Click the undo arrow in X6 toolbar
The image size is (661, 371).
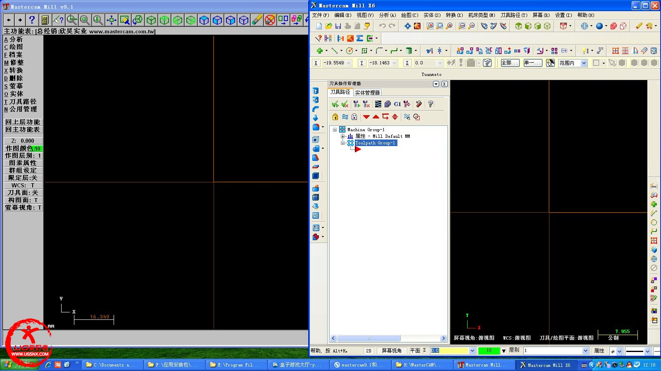tap(383, 26)
